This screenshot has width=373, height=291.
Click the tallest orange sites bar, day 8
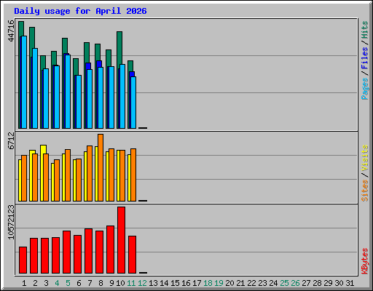coord(101,167)
